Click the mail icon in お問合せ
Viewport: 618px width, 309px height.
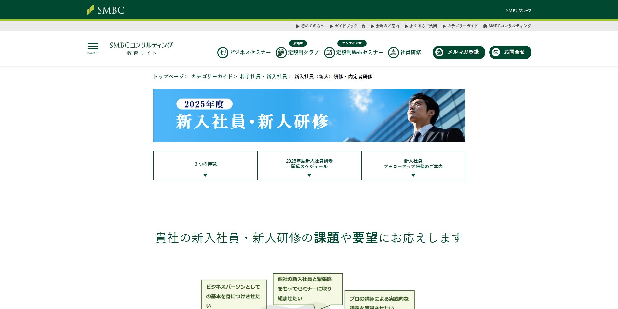(x=496, y=52)
